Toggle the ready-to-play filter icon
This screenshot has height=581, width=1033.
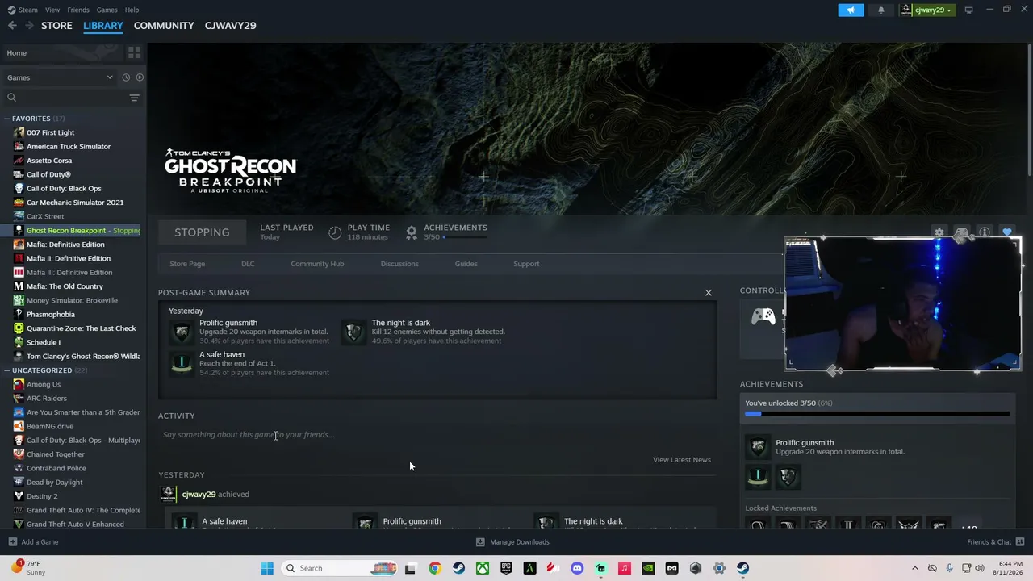pos(140,77)
